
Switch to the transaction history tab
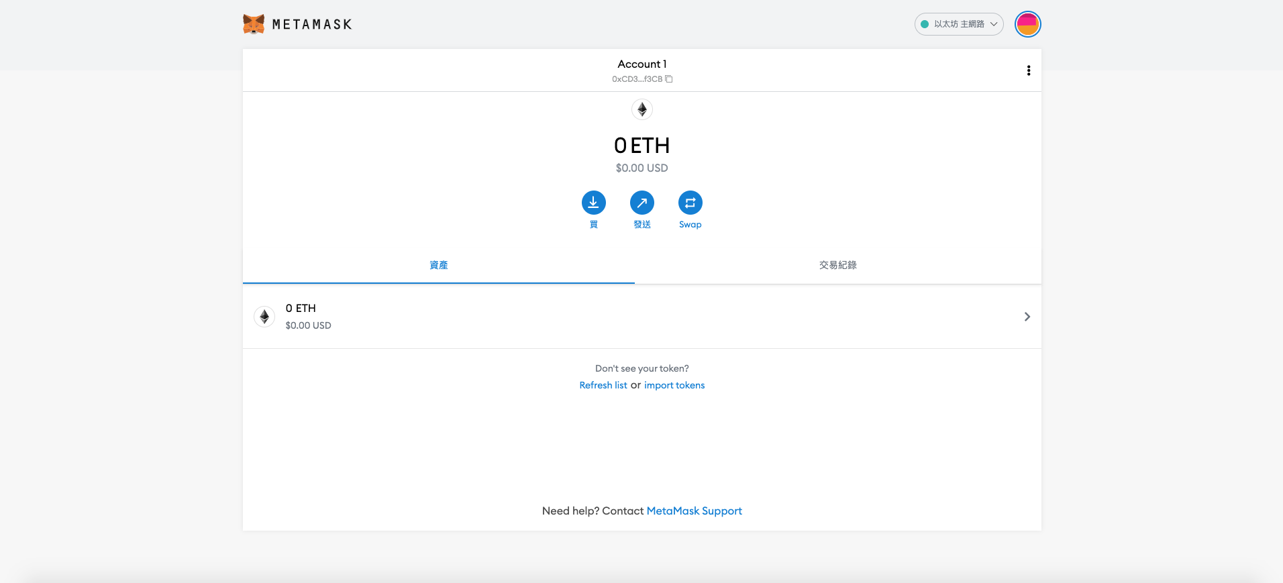click(838, 265)
